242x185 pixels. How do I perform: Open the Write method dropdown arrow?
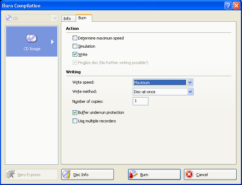pos(190,92)
